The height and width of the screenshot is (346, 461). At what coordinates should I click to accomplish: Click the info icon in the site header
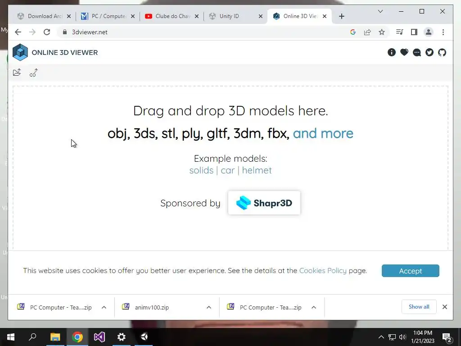coord(392,52)
